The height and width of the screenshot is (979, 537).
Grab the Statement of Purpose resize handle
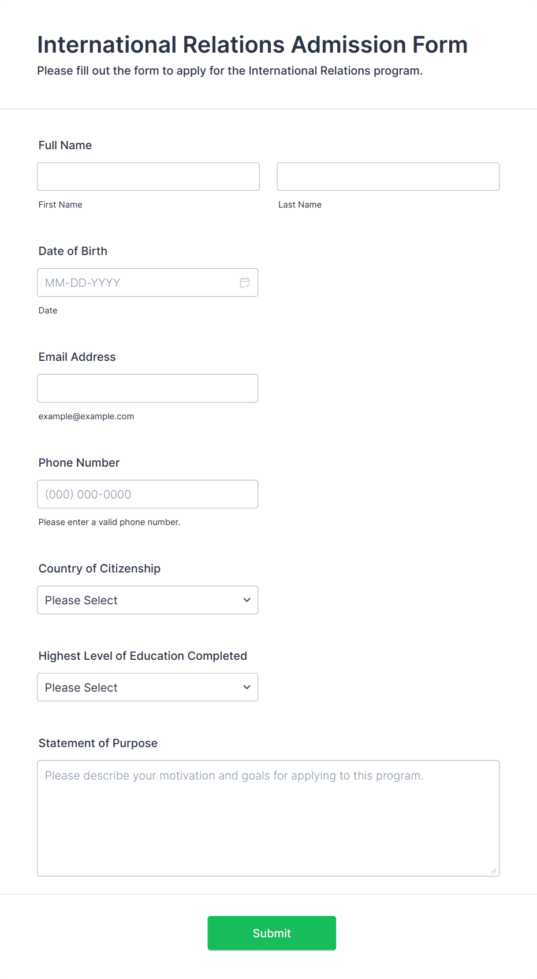coord(493,870)
